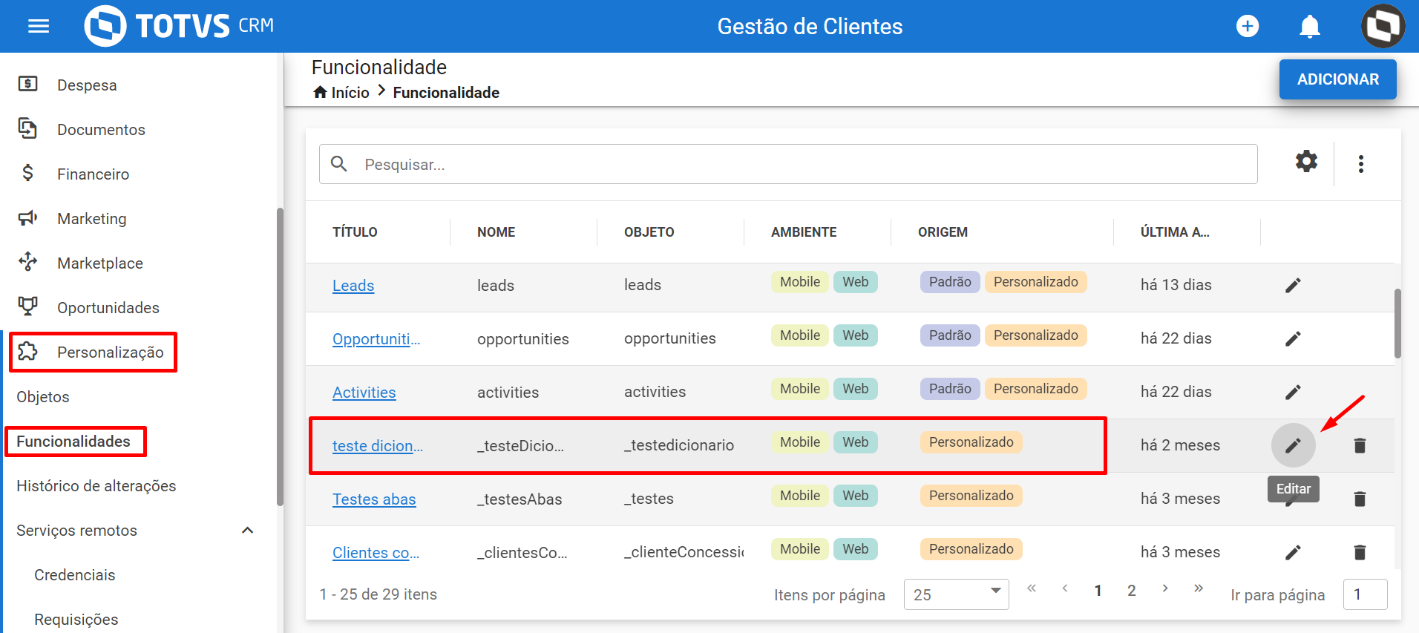Select Funcionalidades in the sidebar
Image resolution: width=1419 pixels, height=633 pixels.
coord(73,442)
